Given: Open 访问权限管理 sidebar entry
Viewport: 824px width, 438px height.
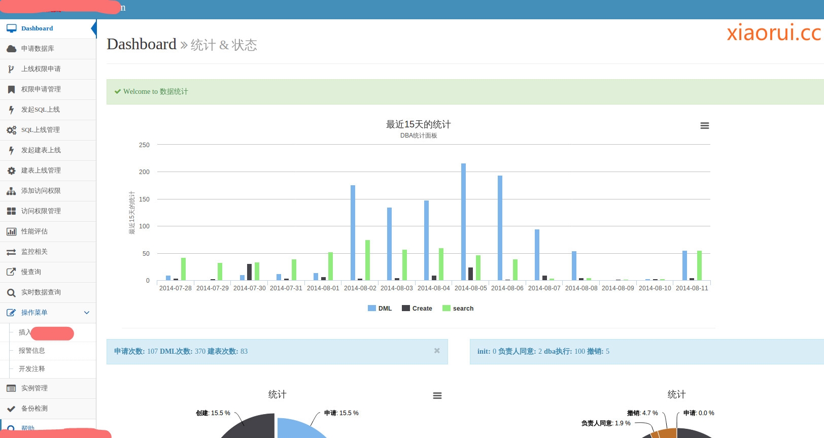Looking at the screenshot, I should pyautogui.click(x=48, y=211).
